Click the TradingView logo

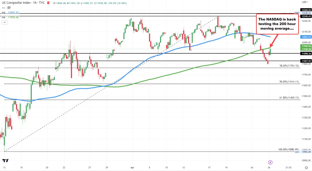(5, 160)
